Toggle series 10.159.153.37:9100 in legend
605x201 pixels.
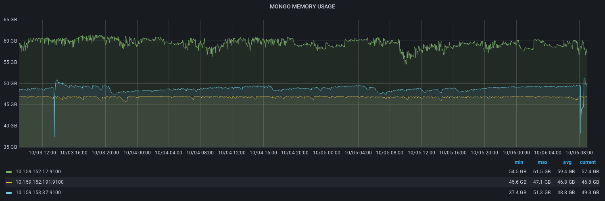38,193
